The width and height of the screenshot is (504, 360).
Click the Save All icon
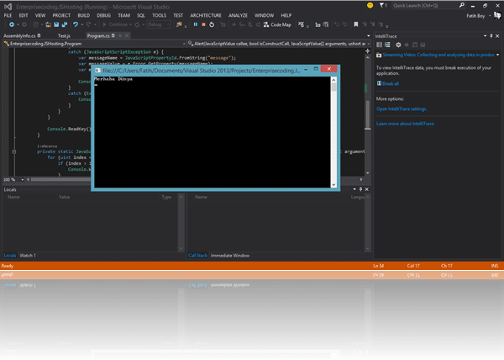click(65, 24)
